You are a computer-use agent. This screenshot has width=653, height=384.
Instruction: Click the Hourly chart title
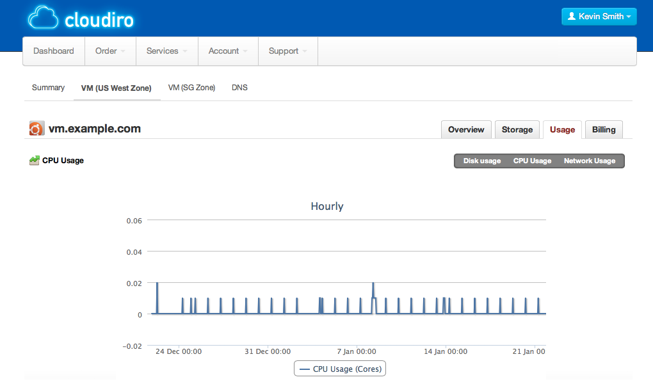tap(327, 206)
